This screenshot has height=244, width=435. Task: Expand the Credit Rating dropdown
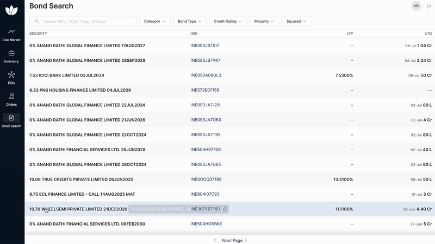228,21
